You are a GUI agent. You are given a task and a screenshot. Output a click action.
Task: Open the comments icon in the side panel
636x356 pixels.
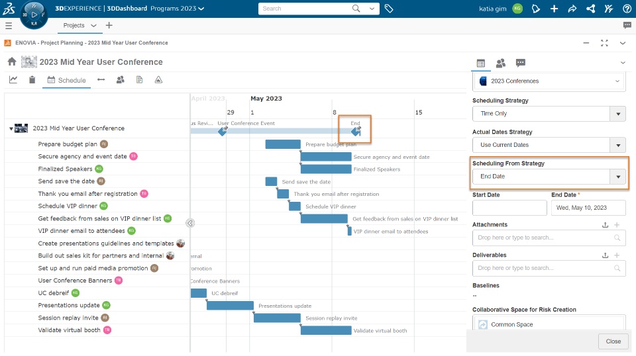point(521,63)
